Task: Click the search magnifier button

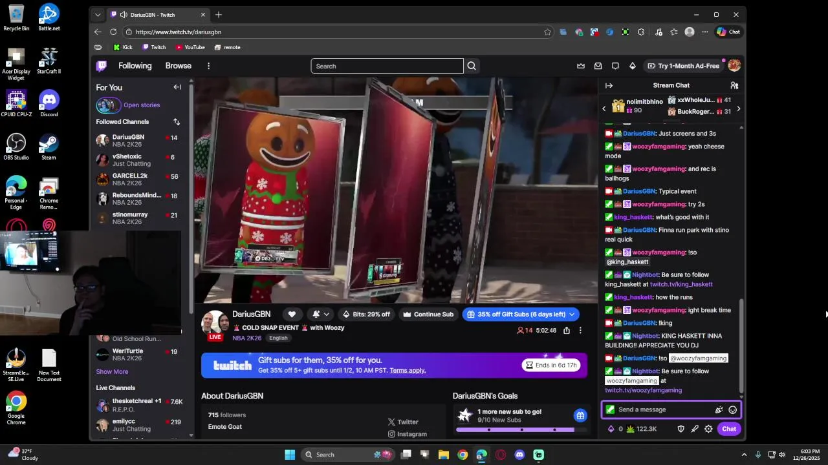Action: (472, 66)
